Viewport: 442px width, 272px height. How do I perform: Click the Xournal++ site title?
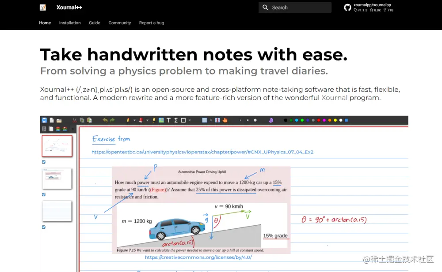(69, 7)
